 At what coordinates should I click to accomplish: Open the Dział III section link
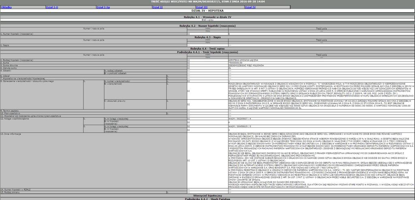202,7
